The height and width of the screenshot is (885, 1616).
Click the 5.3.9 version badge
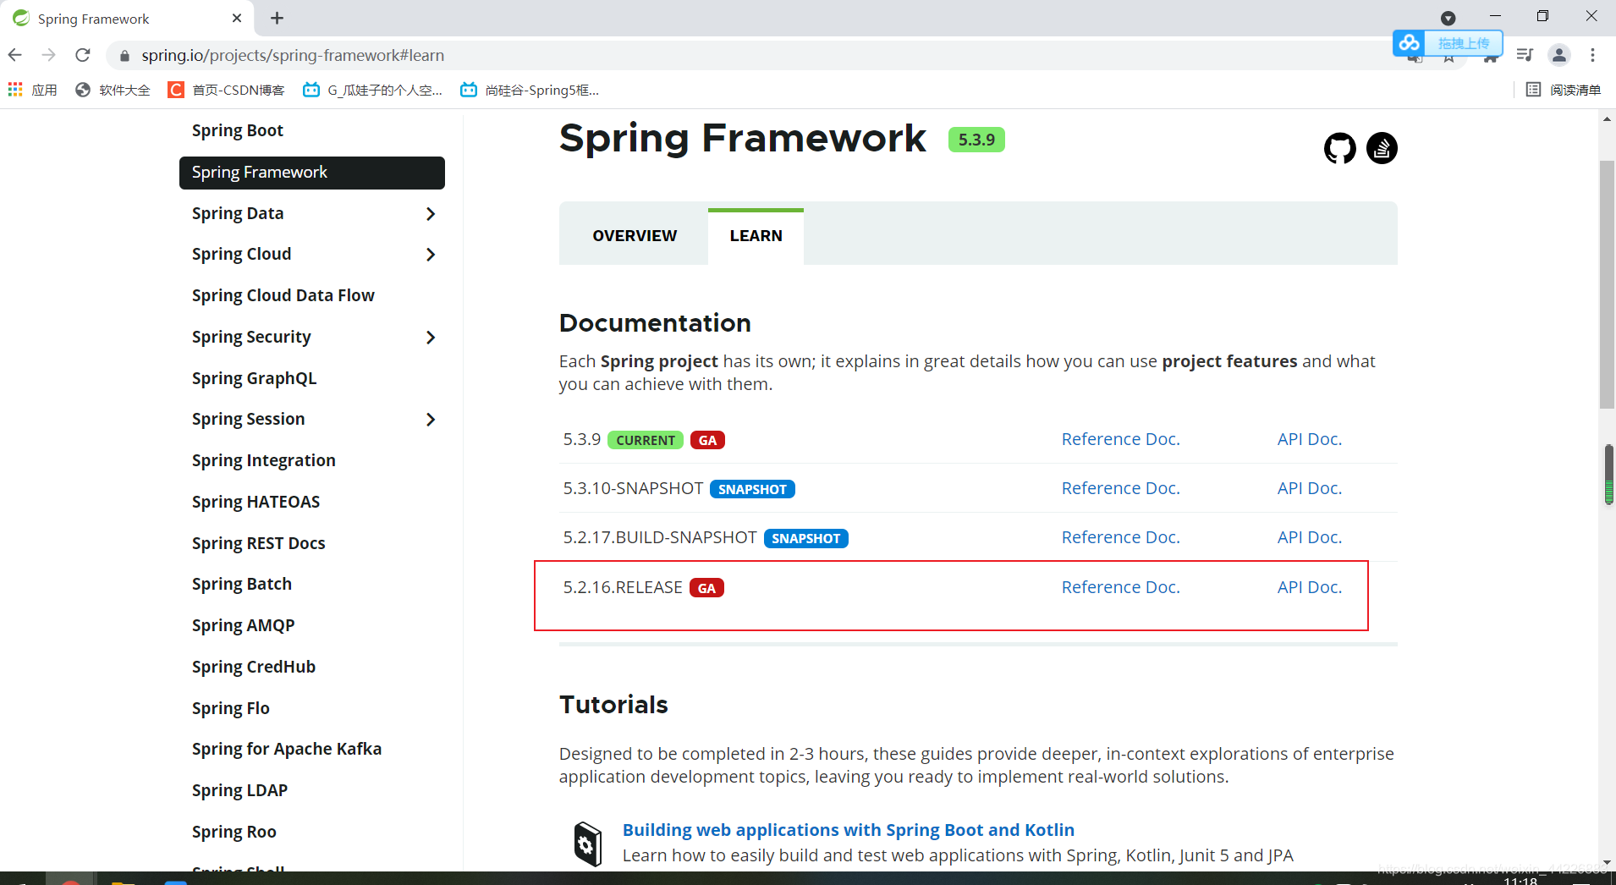pyautogui.click(x=976, y=140)
